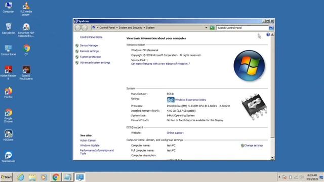Click the vertical scrollbar thumb
The width and height of the screenshot is (324, 182).
[x=272, y=86]
